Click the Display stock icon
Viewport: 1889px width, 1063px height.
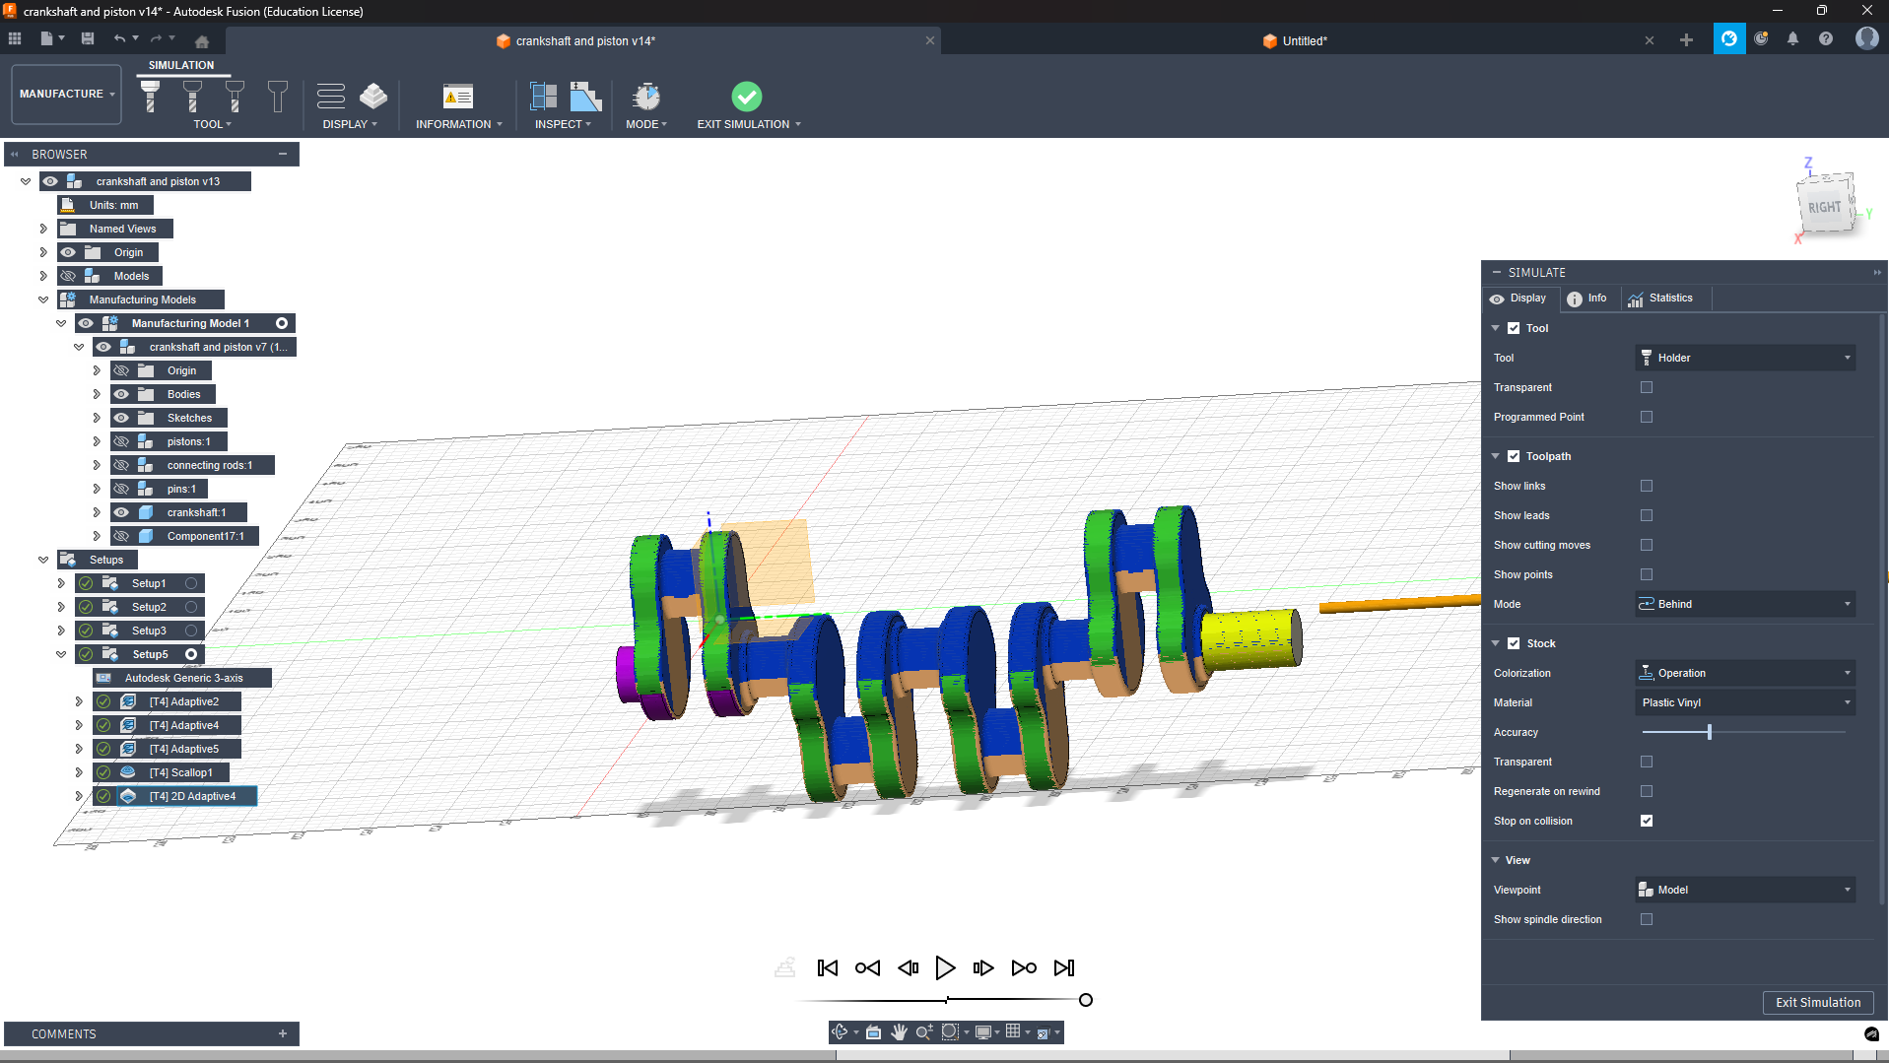tap(373, 96)
